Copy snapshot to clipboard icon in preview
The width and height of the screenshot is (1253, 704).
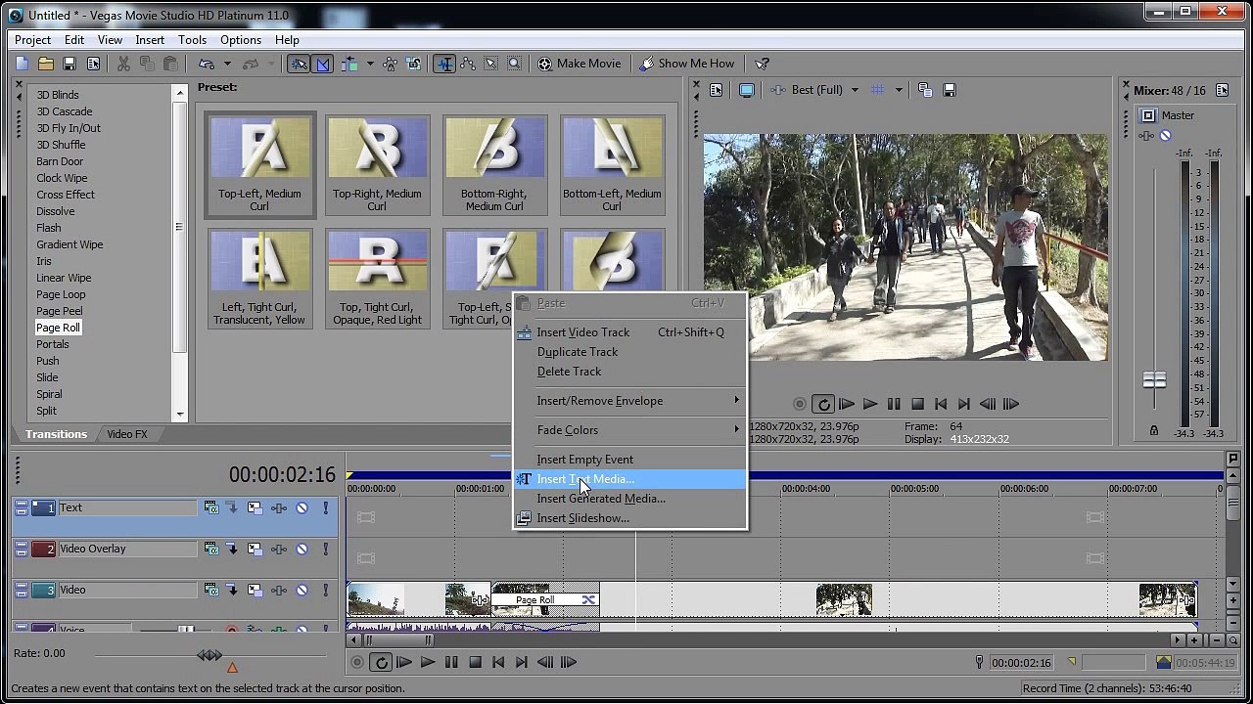[926, 90]
